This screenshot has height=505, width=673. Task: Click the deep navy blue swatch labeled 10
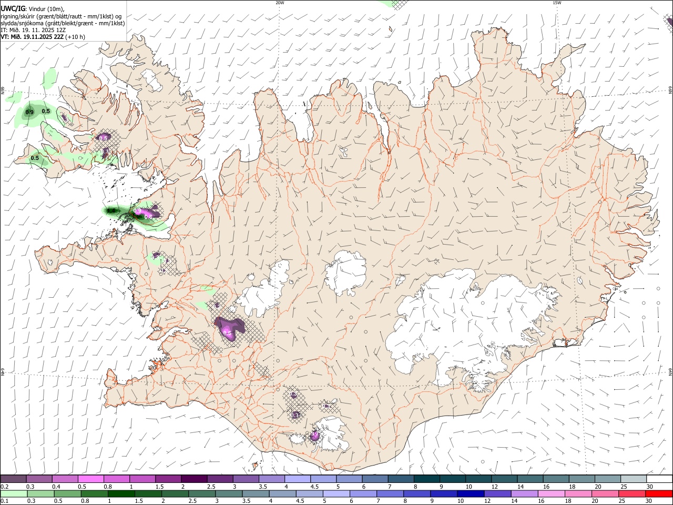471,493
